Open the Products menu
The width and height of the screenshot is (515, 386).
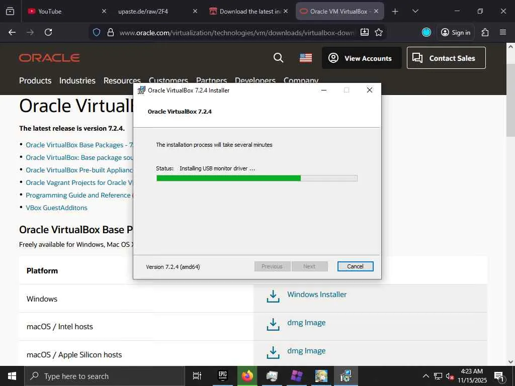pyautogui.click(x=35, y=80)
